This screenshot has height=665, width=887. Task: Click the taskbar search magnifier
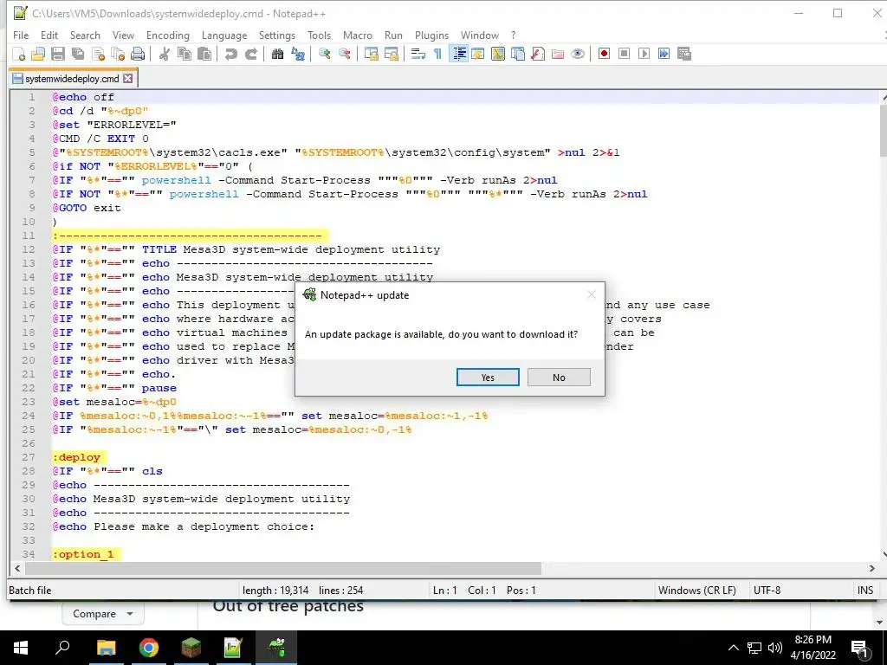click(62, 648)
